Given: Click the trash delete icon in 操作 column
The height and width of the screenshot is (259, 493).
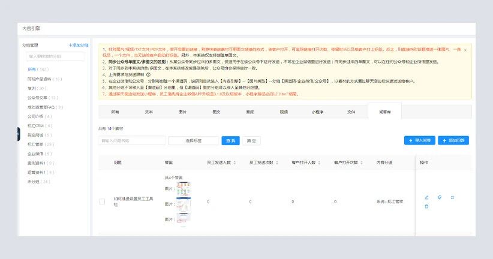Looking at the screenshot, I should (x=426, y=206).
